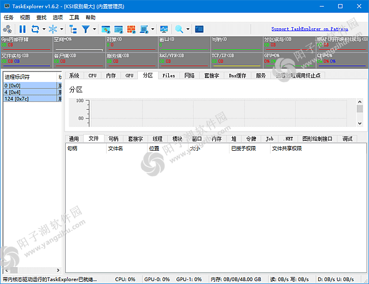Click the window icon with colored tool overlay
This screenshot has height=284, width=369.
106,29
